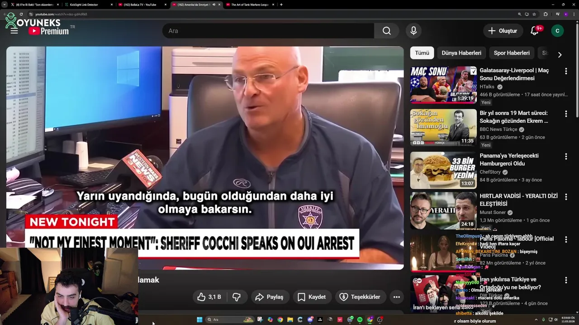Screen dimensions: 579x325
Task: Open Spotify from the taskbar
Action: pyautogui.click(x=360, y=320)
